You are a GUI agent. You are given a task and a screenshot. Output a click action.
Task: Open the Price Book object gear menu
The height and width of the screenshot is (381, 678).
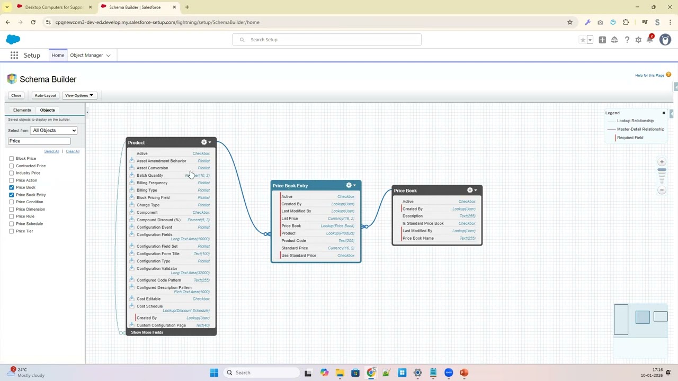pos(472,190)
